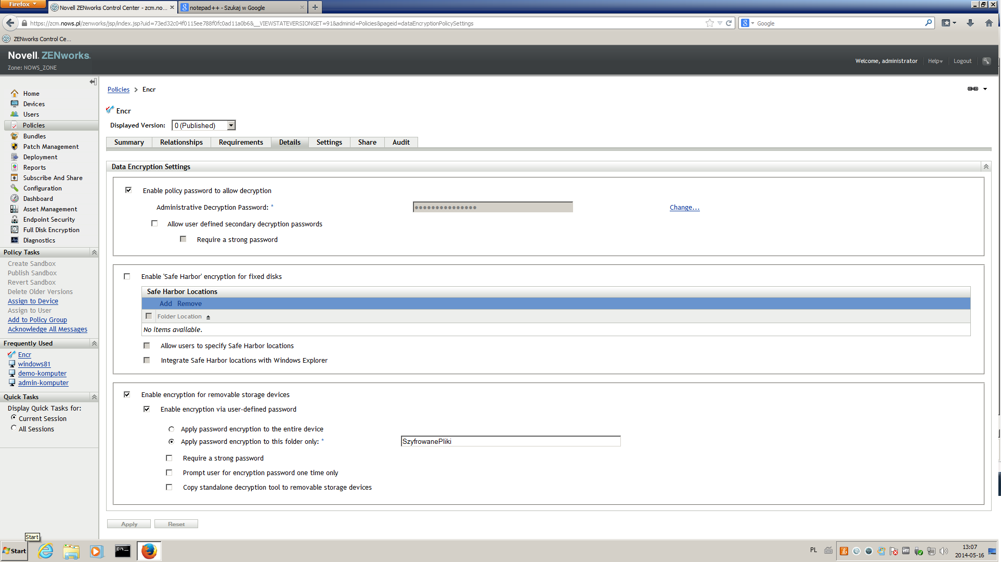Enable Safe Harbor encryption for fixed disks
The width and height of the screenshot is (1001, 562).
pos(127,276)
